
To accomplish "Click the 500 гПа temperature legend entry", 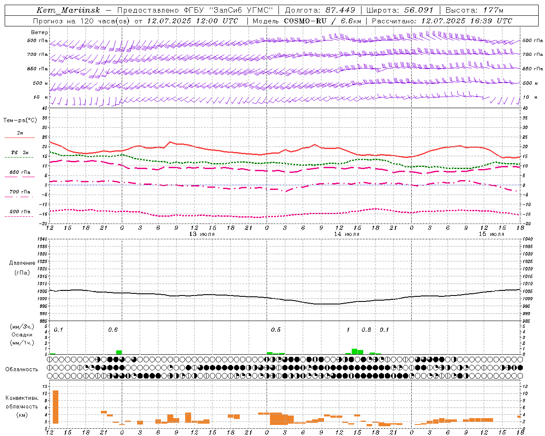I will tap(20, 212).
